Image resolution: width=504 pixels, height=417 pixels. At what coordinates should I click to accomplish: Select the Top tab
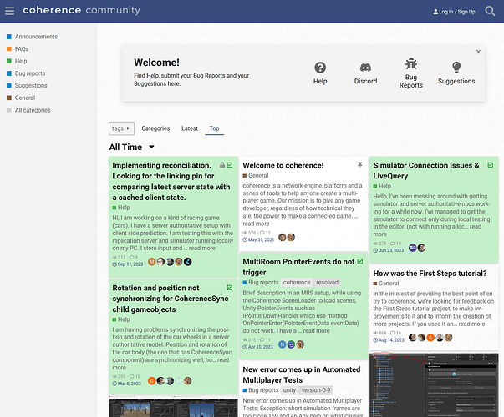point(215,128)
